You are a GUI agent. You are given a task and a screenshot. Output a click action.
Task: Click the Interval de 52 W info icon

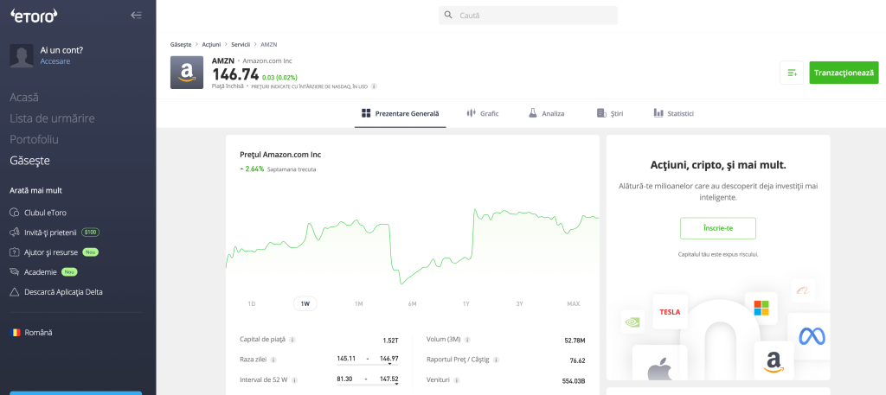pos(295,379)
